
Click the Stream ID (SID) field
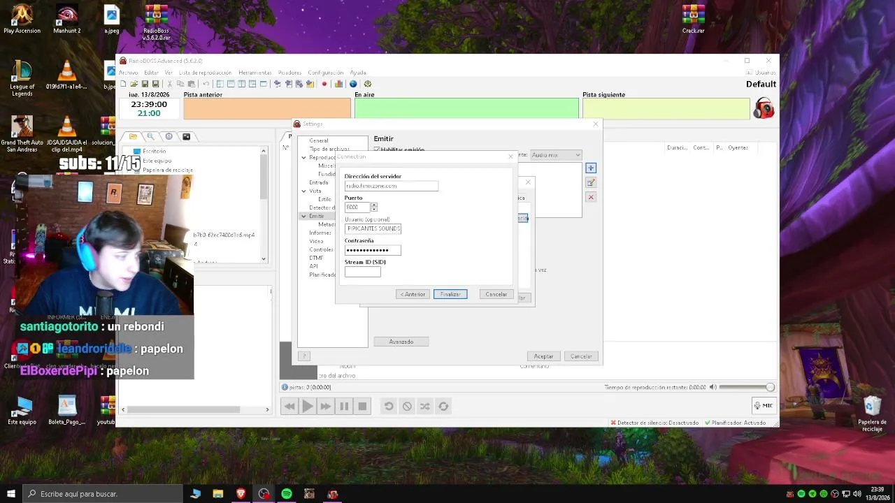pyautogui.click(x=362, y=272)
